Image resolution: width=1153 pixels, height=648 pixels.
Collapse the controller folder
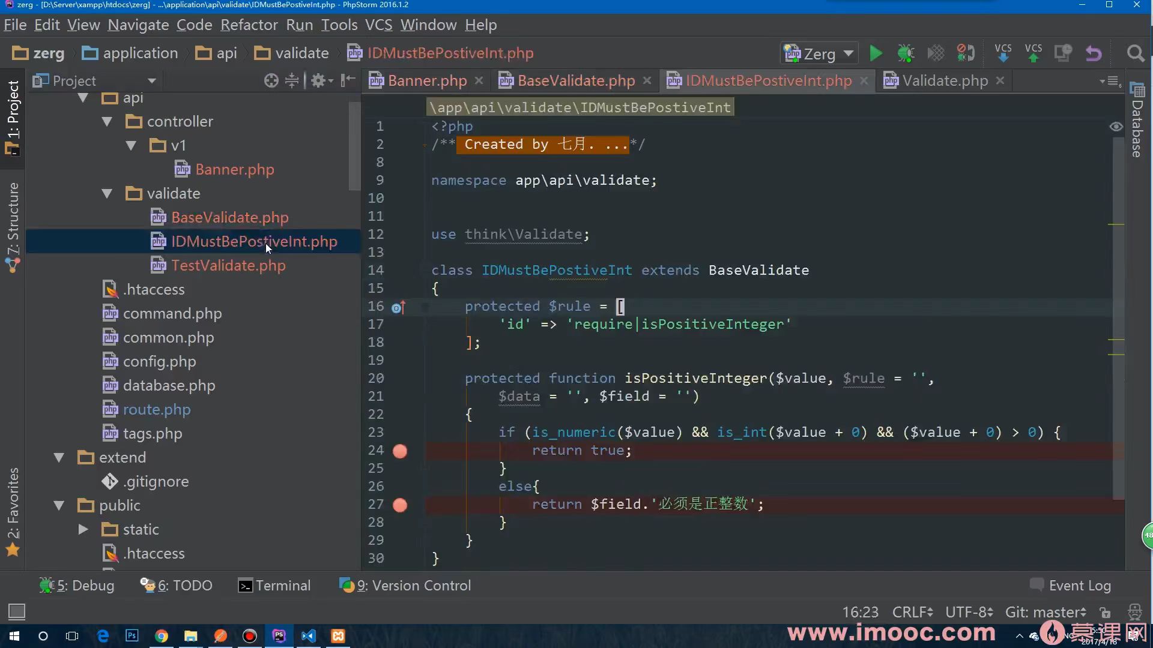[107, 122]
